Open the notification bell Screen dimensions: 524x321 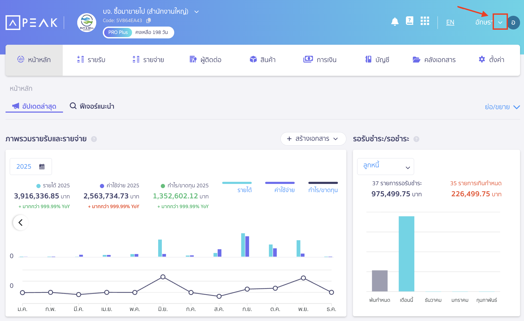click(x=395, y=21)
